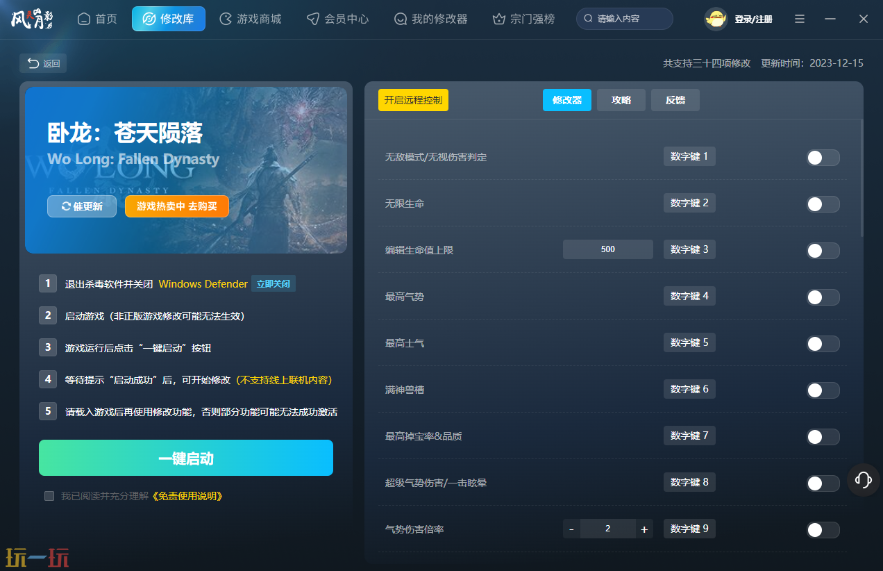Click the 一键启动 launch button

(186, 458)
